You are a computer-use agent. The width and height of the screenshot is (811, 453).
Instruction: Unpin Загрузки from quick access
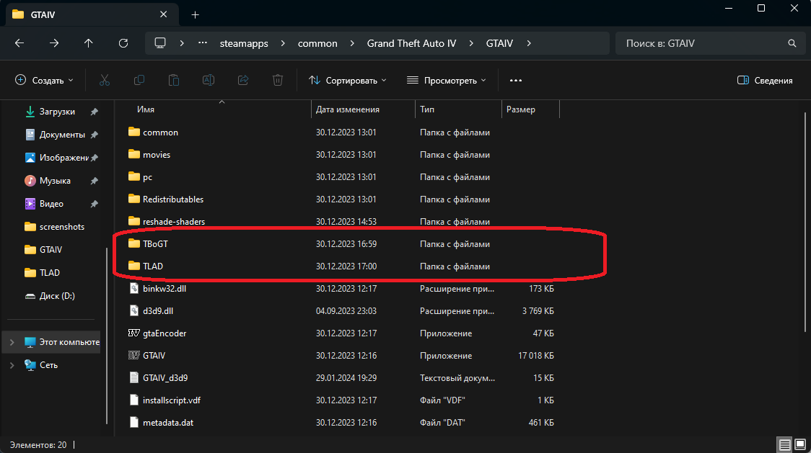(x=94, y=112)
